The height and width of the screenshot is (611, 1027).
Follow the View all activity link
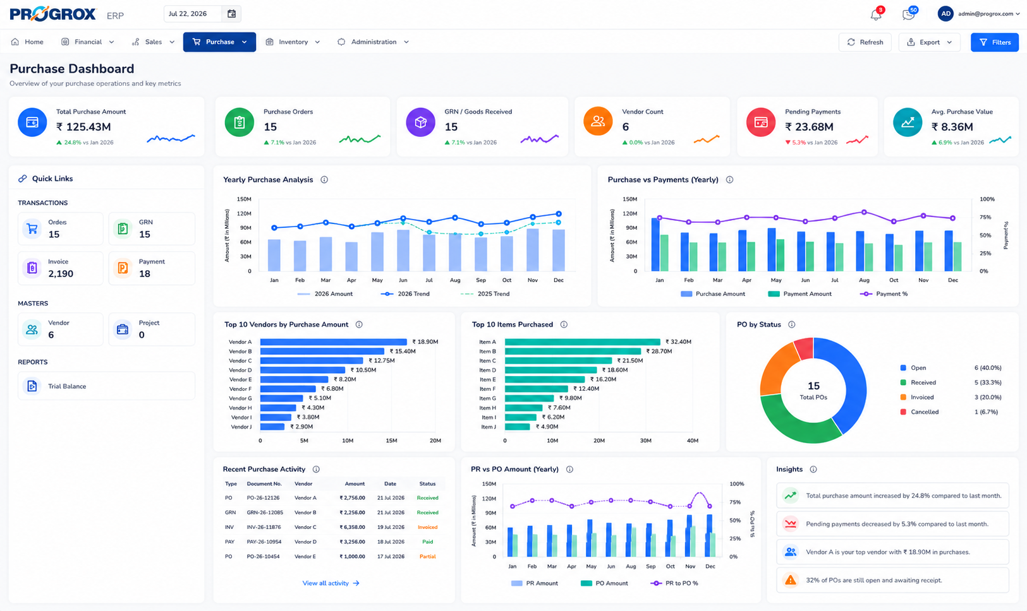point(331,583)
